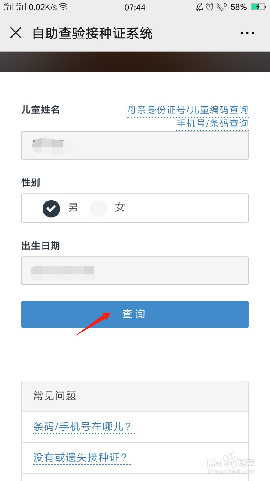Tap the 4G signal strength icon
The width and height of the screenshot is (270, 481).
[x=9, y=7]
